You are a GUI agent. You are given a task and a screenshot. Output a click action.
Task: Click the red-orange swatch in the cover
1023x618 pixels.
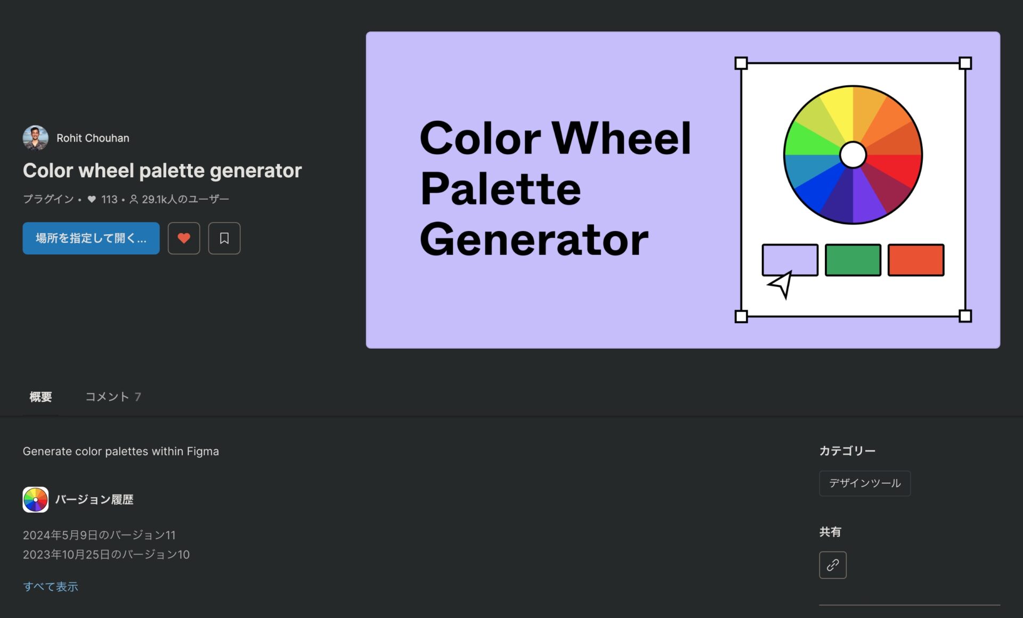[x=916, y=260]
